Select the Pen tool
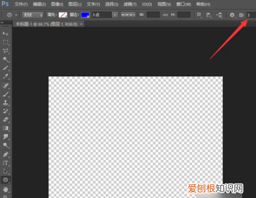 6,155
